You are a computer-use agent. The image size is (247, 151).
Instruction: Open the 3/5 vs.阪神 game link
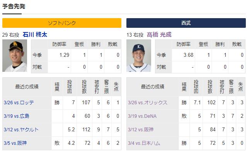pos(15,143)
